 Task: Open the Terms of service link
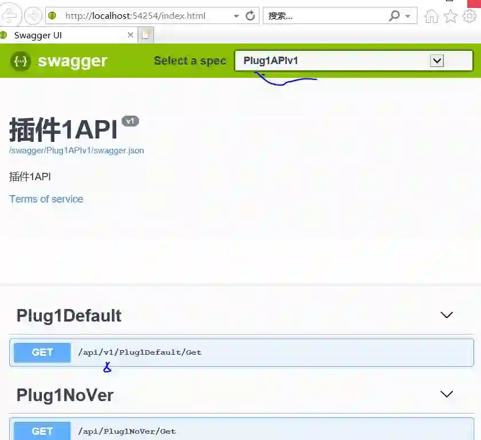tap(46, 199)
